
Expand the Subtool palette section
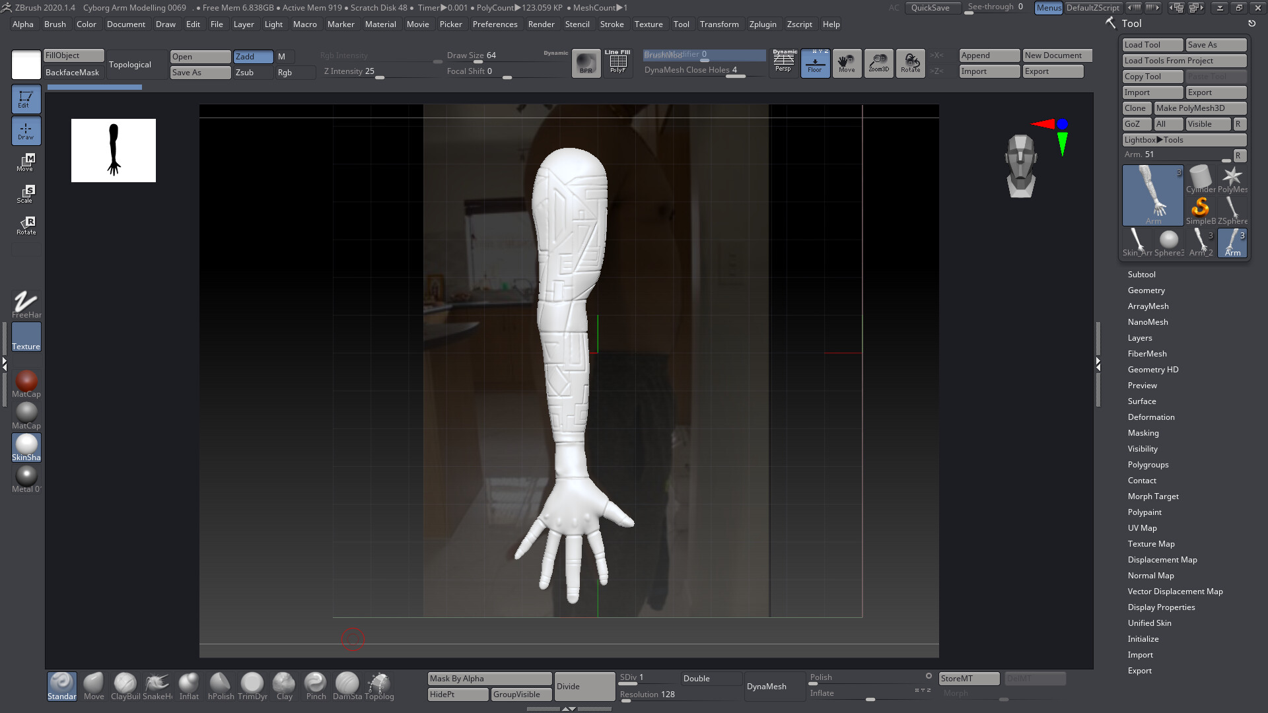[x=1141, y=275]
